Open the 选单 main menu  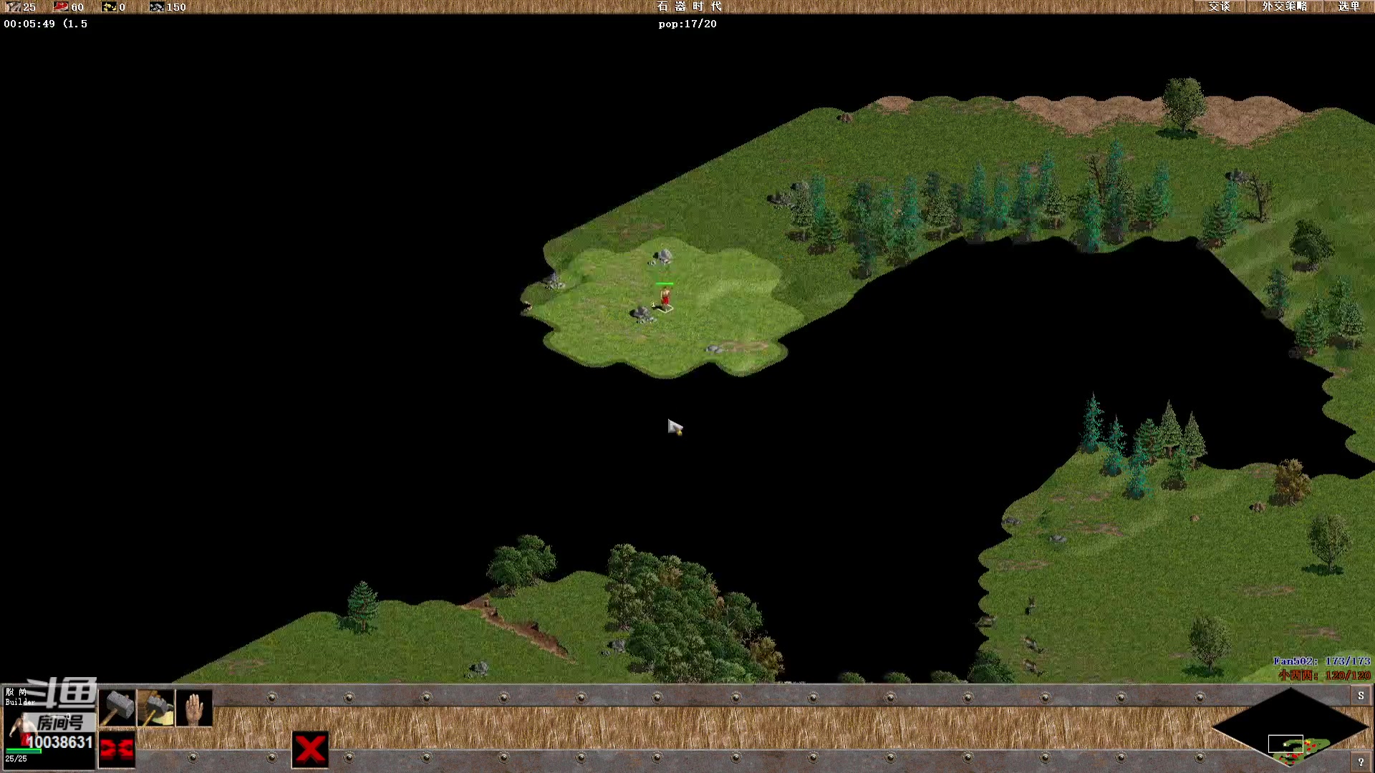(x=1349, y=6)
